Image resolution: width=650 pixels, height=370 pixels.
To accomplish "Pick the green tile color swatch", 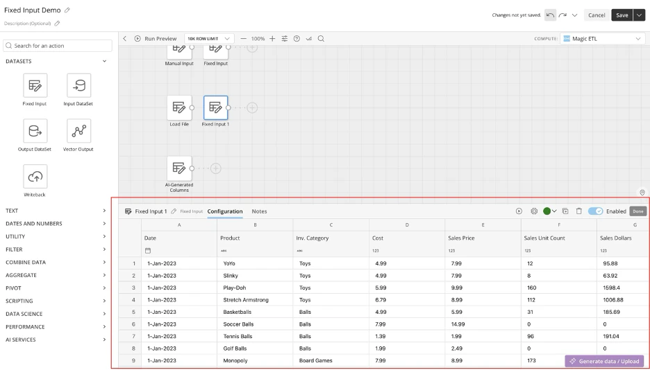I will 547,211.
